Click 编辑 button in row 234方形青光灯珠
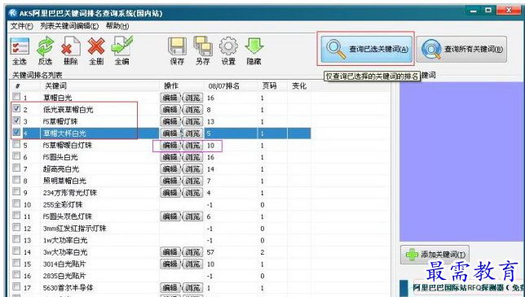The width and height of the screenshot is (525, 297). coord(170,193)
